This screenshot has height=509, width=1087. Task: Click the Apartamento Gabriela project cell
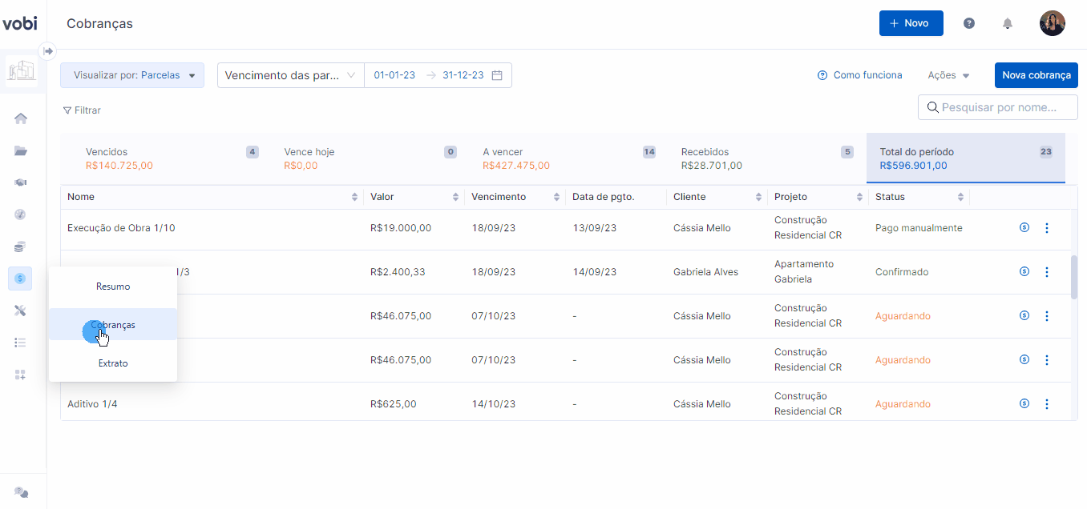click(804, 272)
